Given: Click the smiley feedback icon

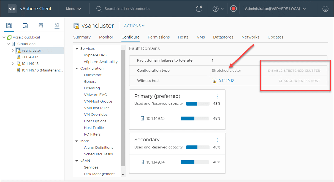Looking at the screenshot, I should click(325, 9).
